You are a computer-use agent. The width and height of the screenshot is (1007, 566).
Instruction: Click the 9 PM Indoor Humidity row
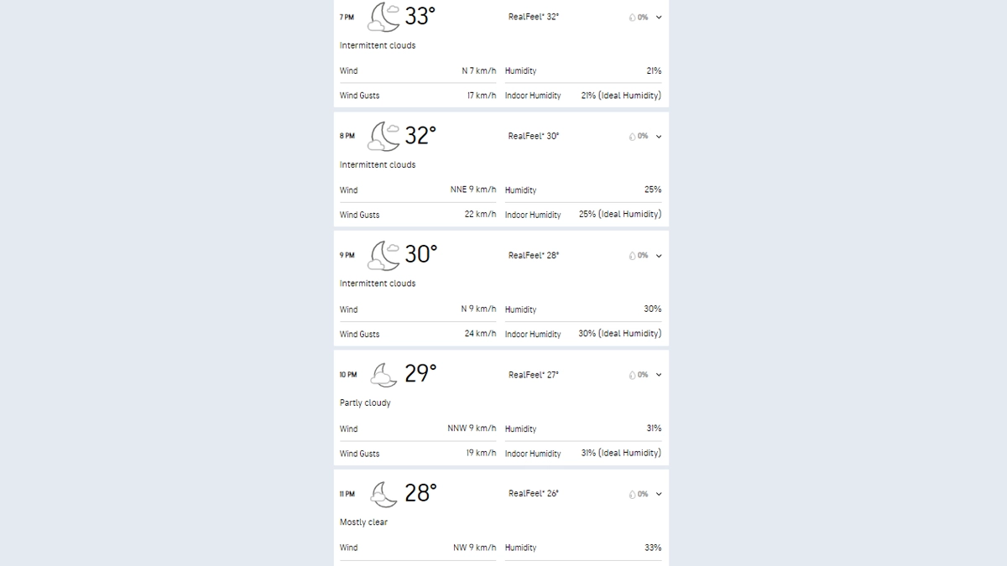coord(582,334)
